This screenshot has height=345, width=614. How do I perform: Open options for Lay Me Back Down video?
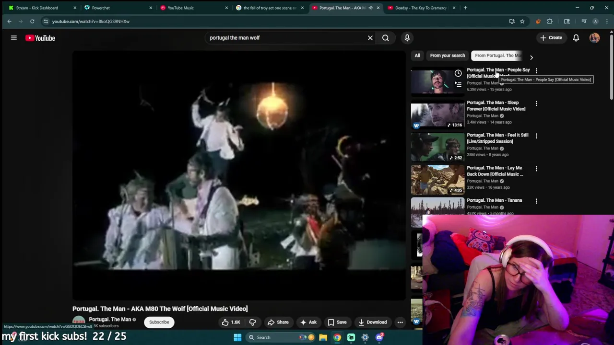coord(536,169)
